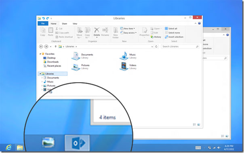244x153 pixels.
Task: Collapse the ribbon using the chevron
Action: click(x=196, y=23)
